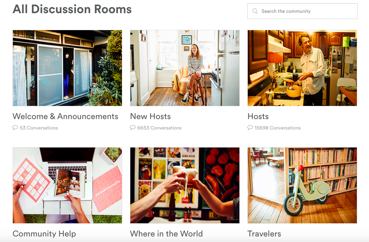The width and height of the screenshot is (369, 242).
Task: Open the Where in the World beer photo
Action: (x=185, y=185)
